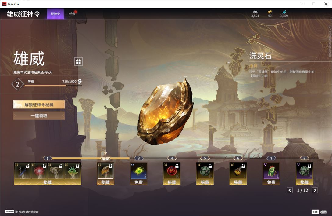332x216 pixels.
Task: Minimize the Naraka window
Action: [302, 4]
